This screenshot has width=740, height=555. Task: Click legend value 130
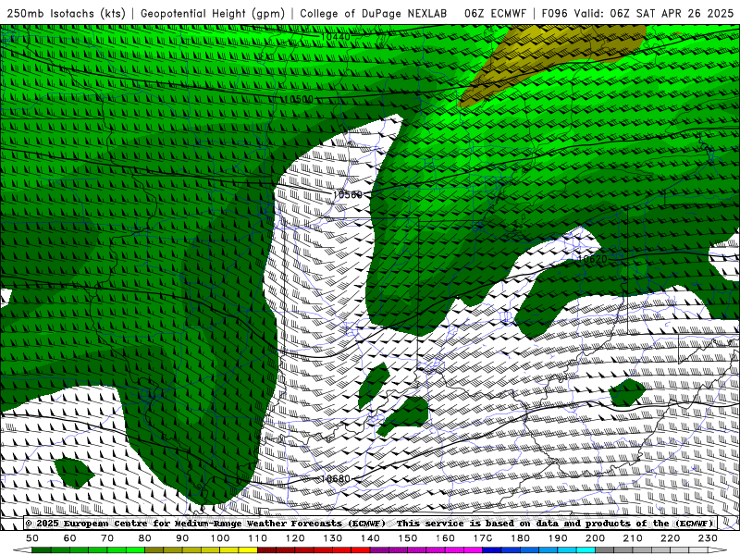coord(332,538)
